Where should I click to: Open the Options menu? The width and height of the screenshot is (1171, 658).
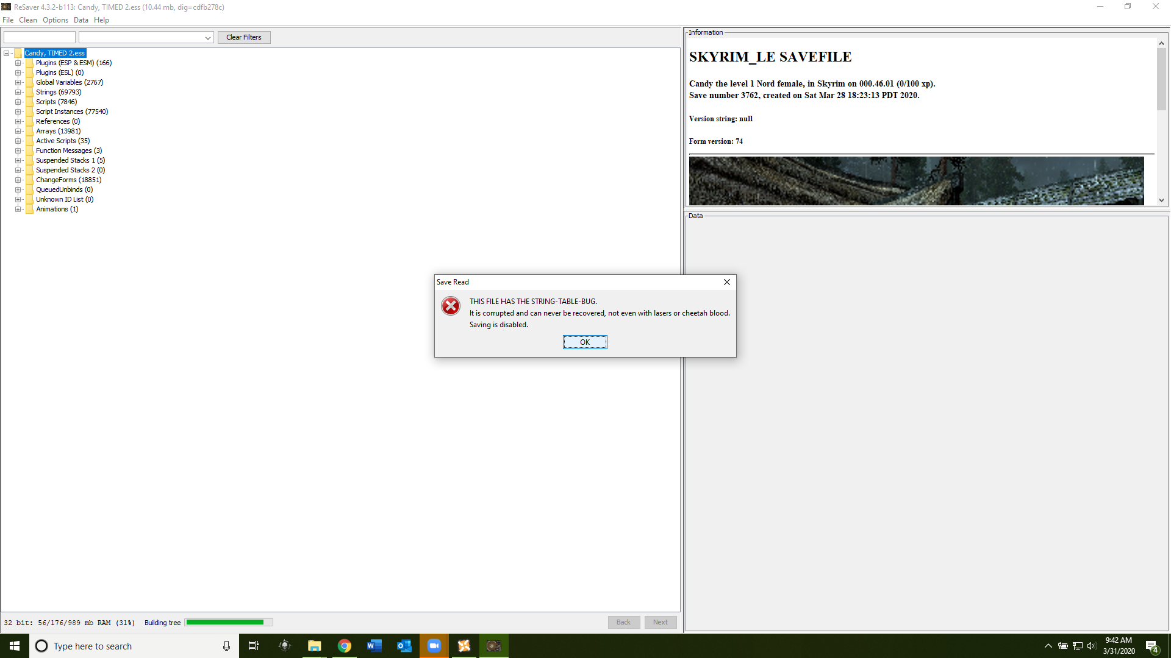tap(56, 20)
